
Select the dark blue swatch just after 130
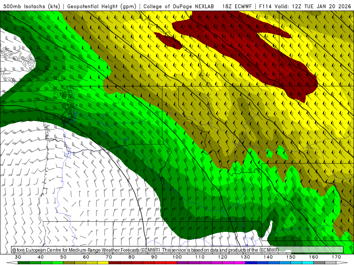(251, 263)
